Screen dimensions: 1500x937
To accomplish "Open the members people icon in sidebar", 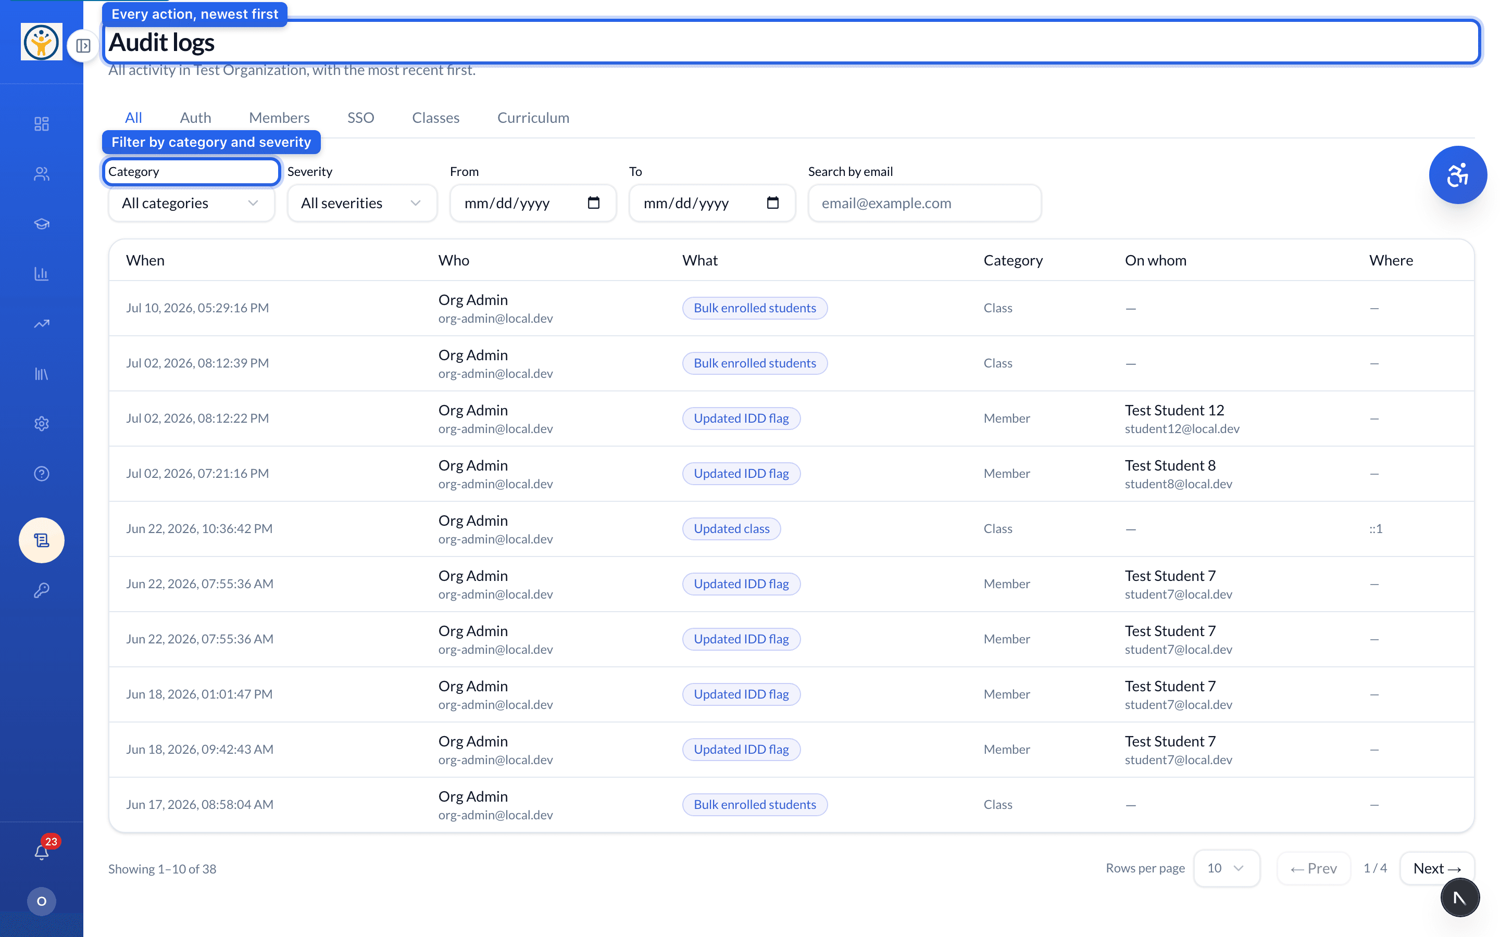I will pos(42,174).
